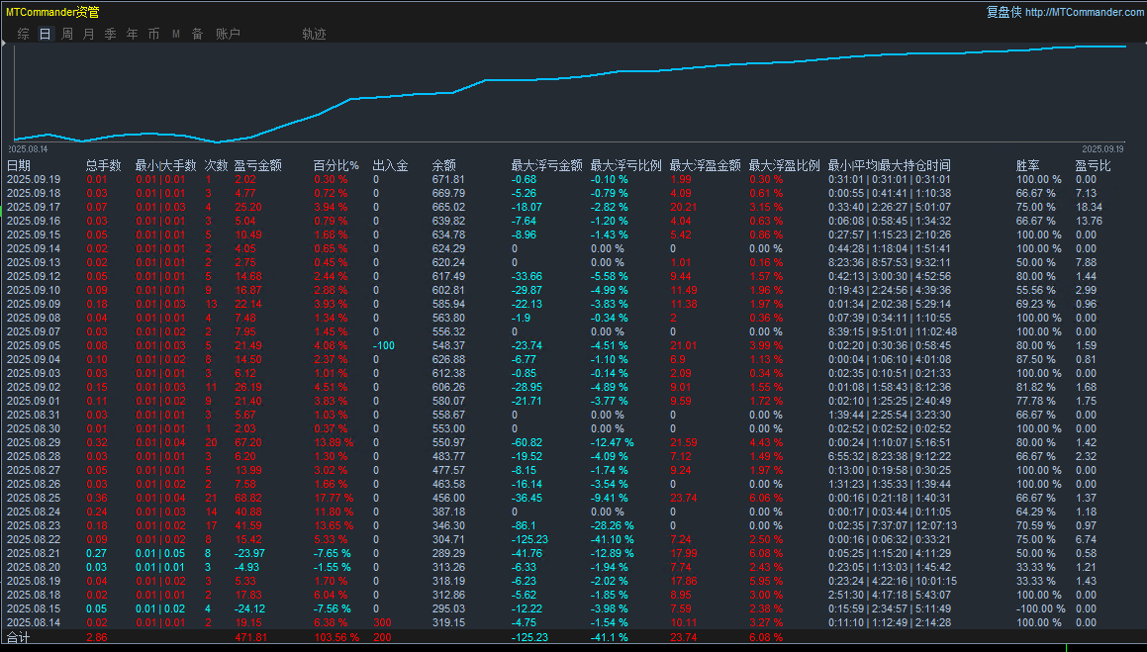
Task: Switch to the 综 summary tab
Action: tap(23, 34)
